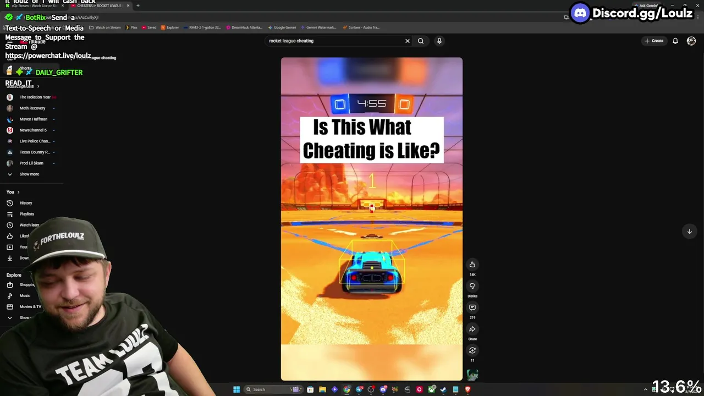Open Discord from the taskbar
Image resolution: width=704 pixels, height=396 pixels.
pos(383,389)
